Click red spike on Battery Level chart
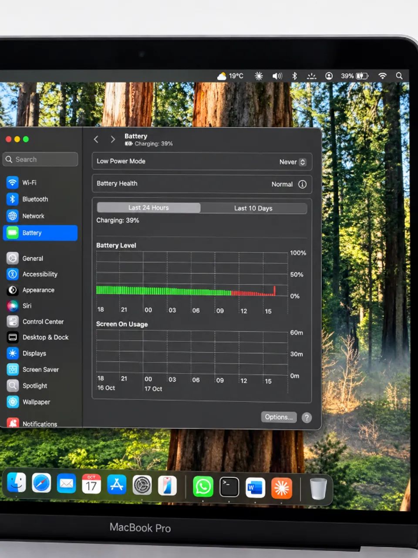 click(x=274, y=290)
